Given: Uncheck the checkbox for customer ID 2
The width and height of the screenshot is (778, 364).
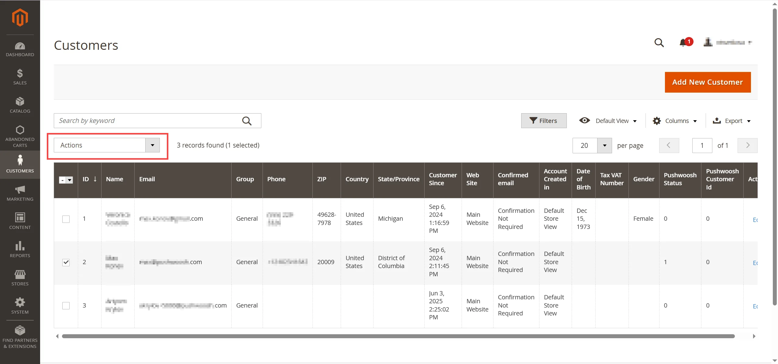Looking at the screenshot, I should click(66, 262).
